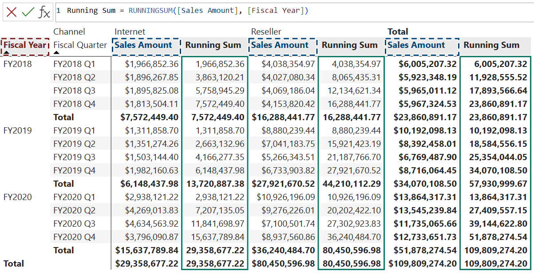This screenshot has height=275, width=534.
Task: Click the Running Sum header under Total
Action: coord(491,45)
